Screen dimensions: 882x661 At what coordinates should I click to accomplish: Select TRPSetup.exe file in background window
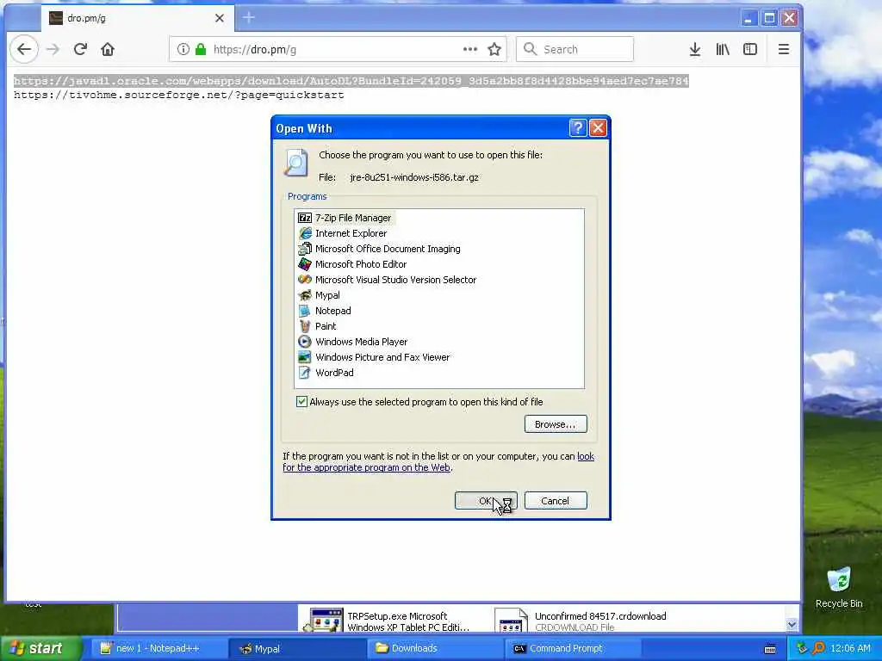[x=388, y=620]
